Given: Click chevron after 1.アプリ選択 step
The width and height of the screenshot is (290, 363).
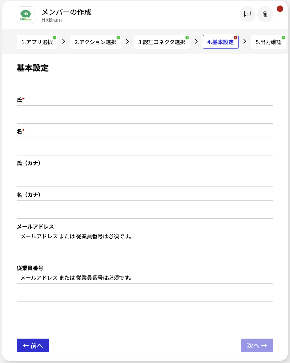Looking at the screenshot, I should click(64, 42).
